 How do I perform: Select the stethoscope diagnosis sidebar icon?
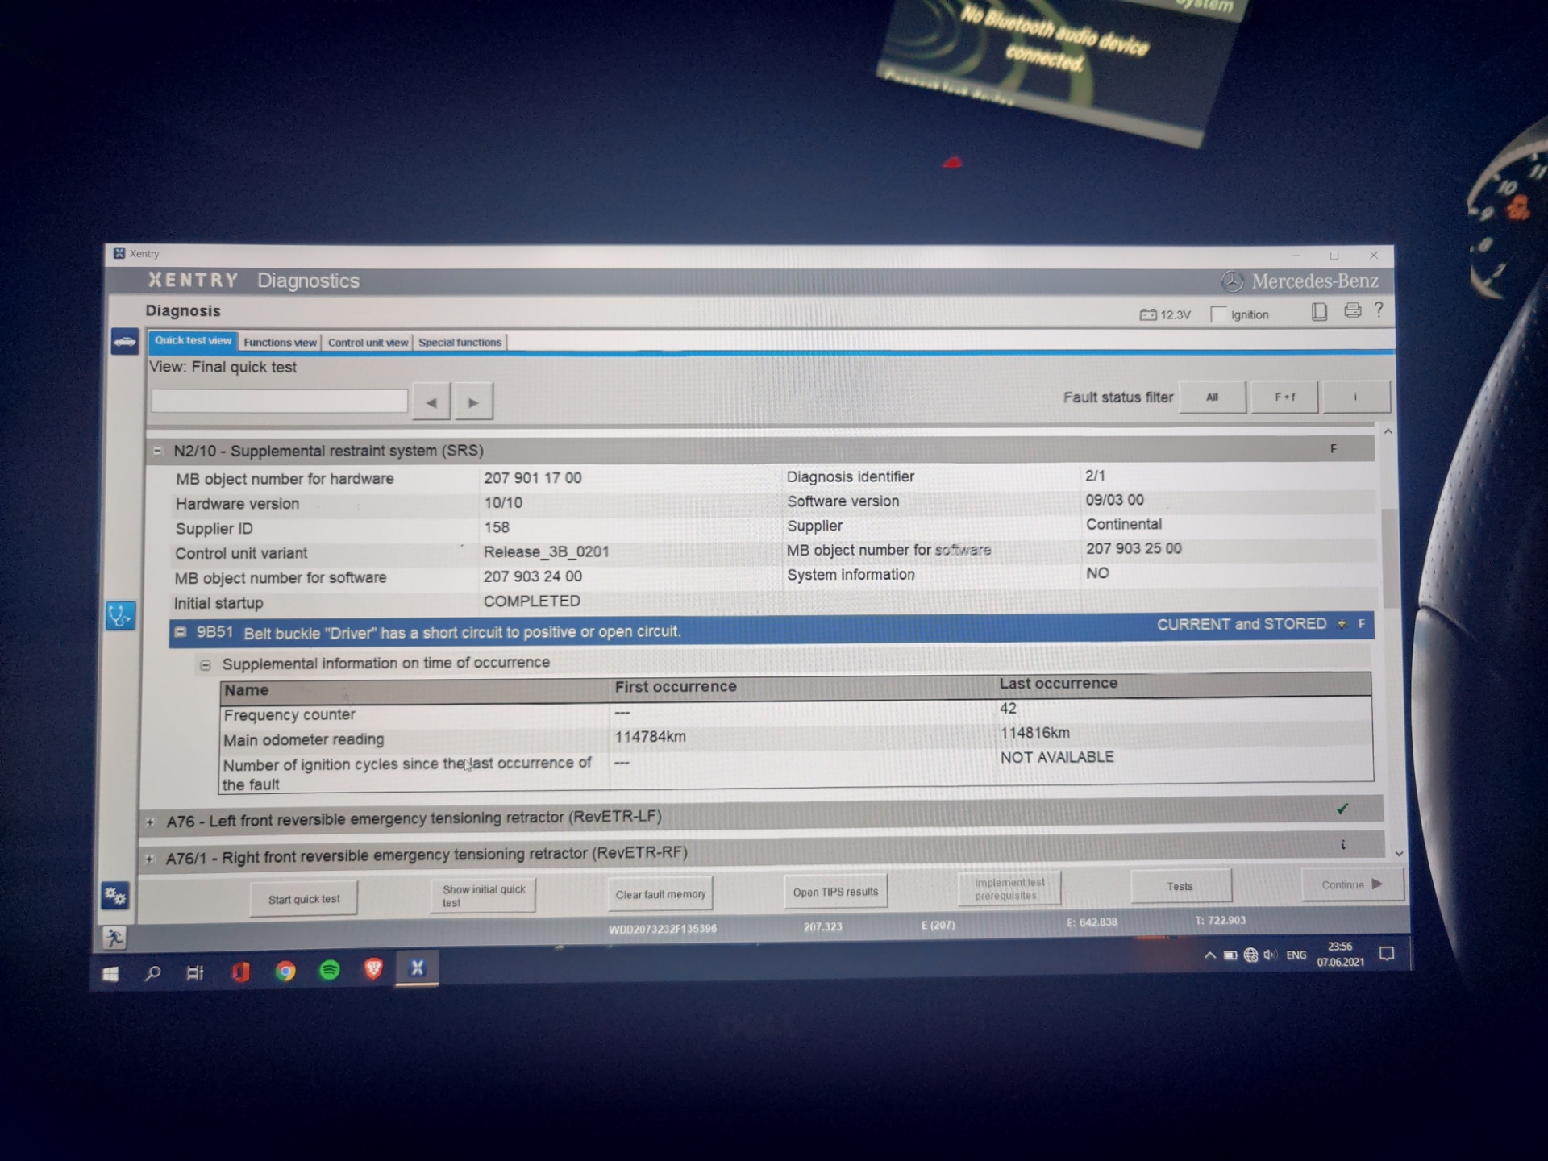(x=120, y=616)
